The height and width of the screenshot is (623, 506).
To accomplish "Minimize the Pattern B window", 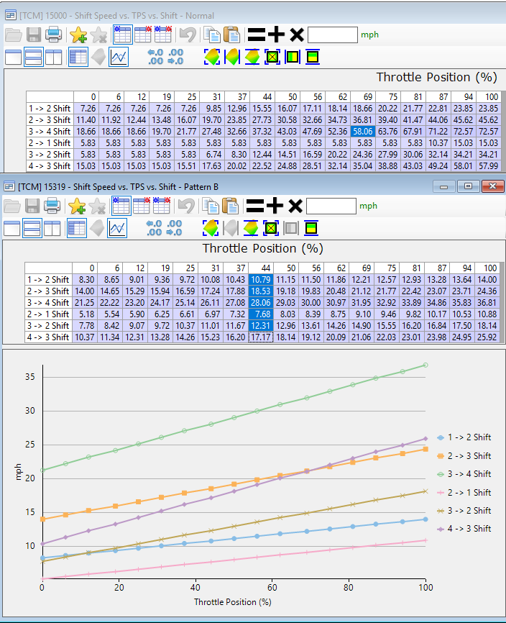I will tap(443, 186).
